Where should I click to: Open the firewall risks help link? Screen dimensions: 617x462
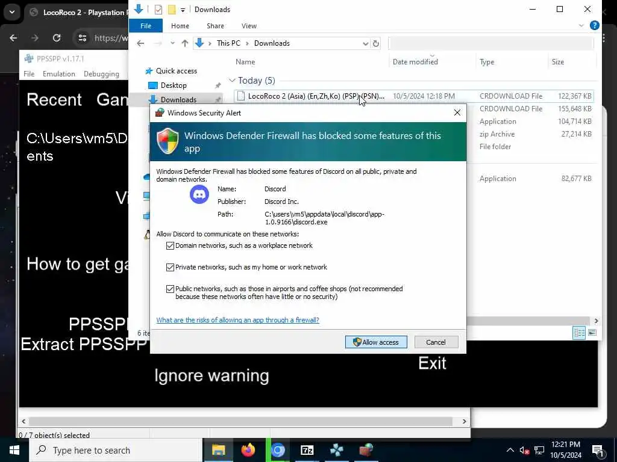click(237, 320)
